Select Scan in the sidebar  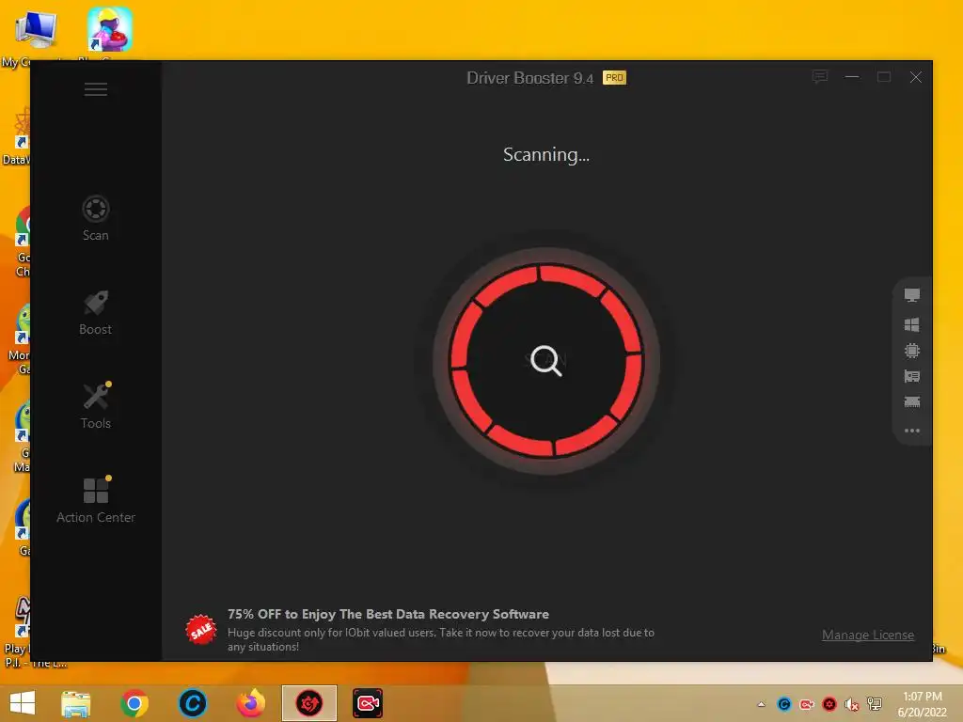[x=96, y=218]
